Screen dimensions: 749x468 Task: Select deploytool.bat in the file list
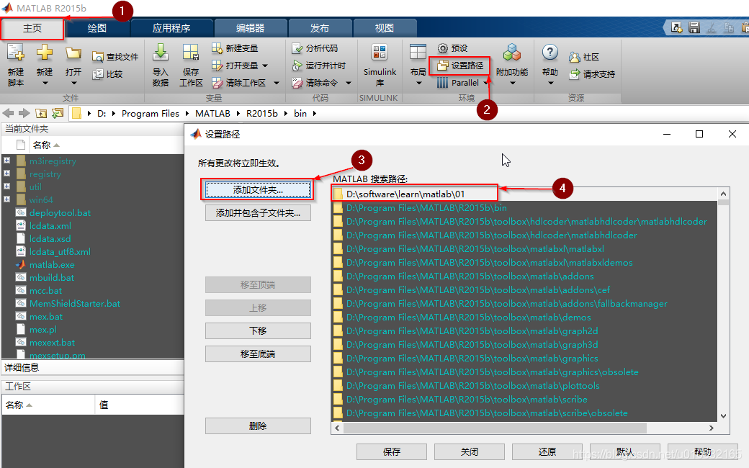pos(60,212)
